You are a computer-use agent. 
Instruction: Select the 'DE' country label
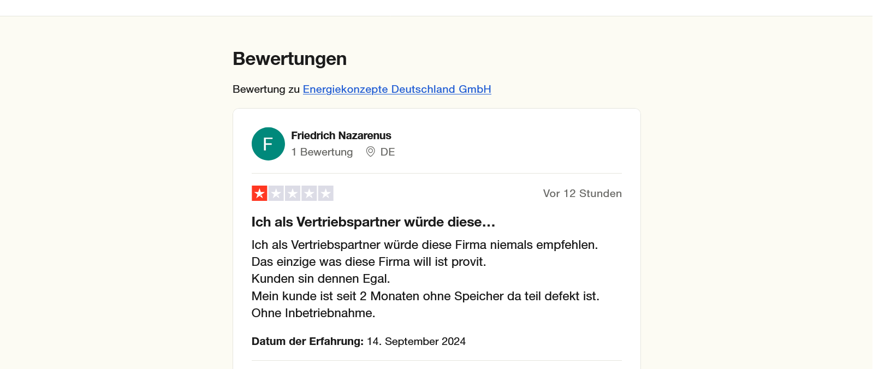tap(388, 152)
